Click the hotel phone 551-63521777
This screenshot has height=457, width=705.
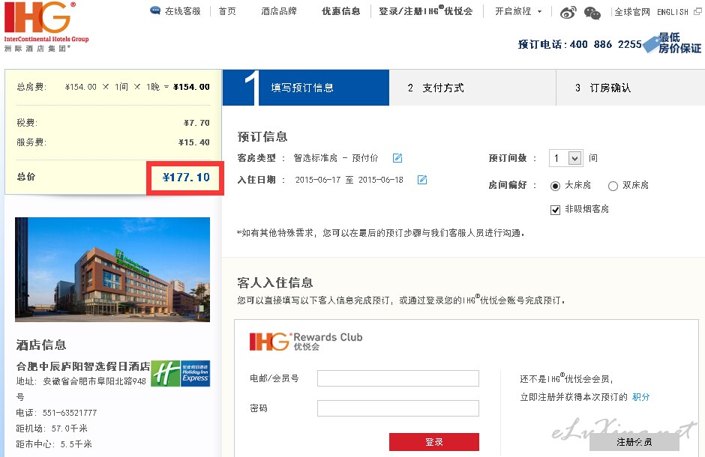tap(70, 413)
